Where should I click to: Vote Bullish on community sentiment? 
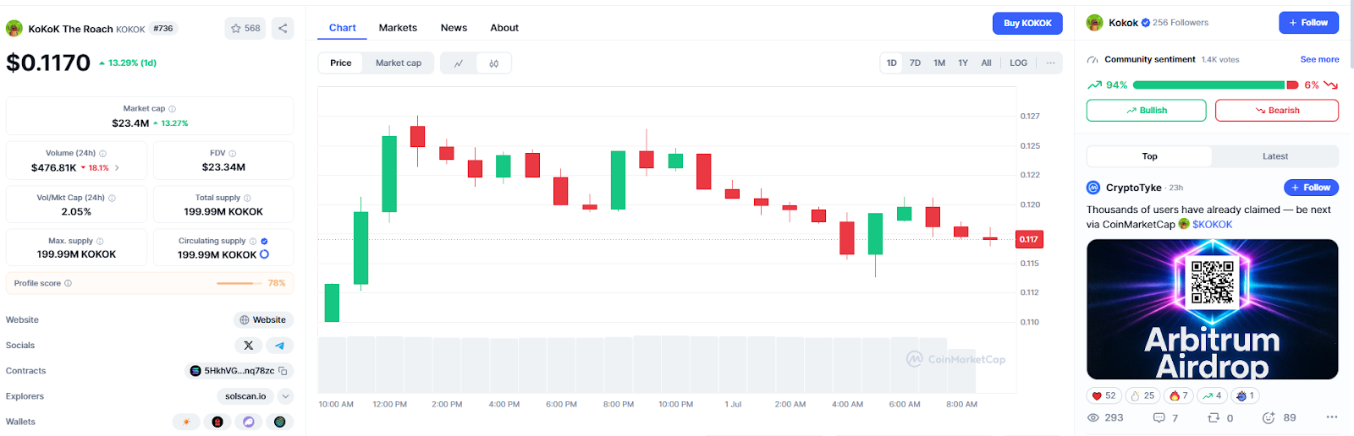(x=1147, y=111)
